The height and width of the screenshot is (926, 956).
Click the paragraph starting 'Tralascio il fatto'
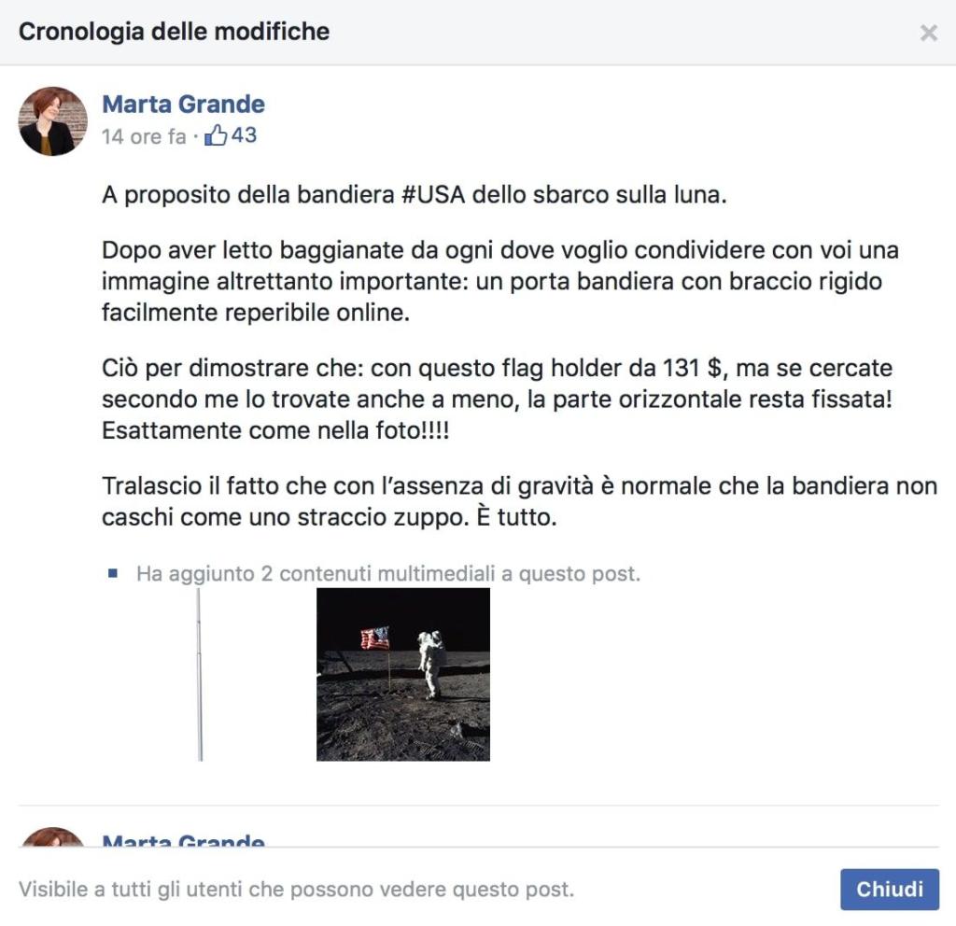coord(519,501)
